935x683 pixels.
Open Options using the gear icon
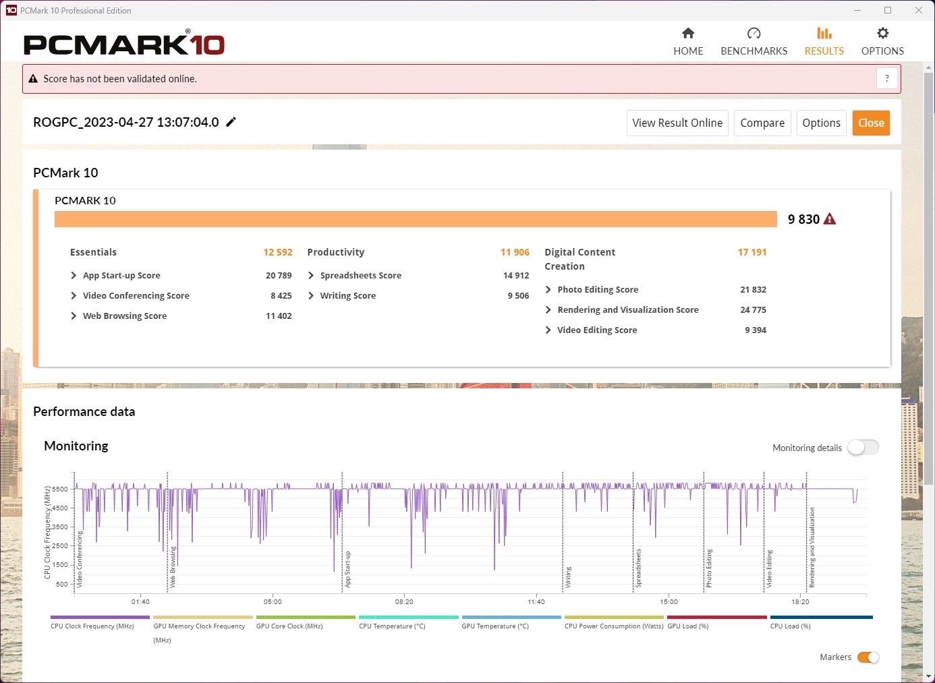(x=882, y=34)
